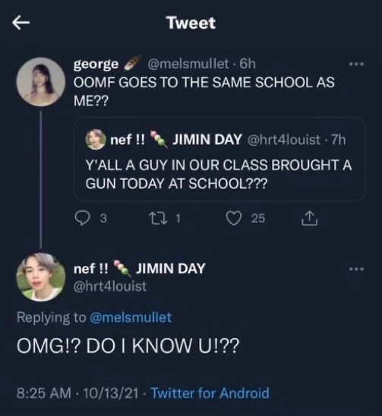Open nef's large profile picture
This screenshot has height=416, width=382.
[41, 278]
